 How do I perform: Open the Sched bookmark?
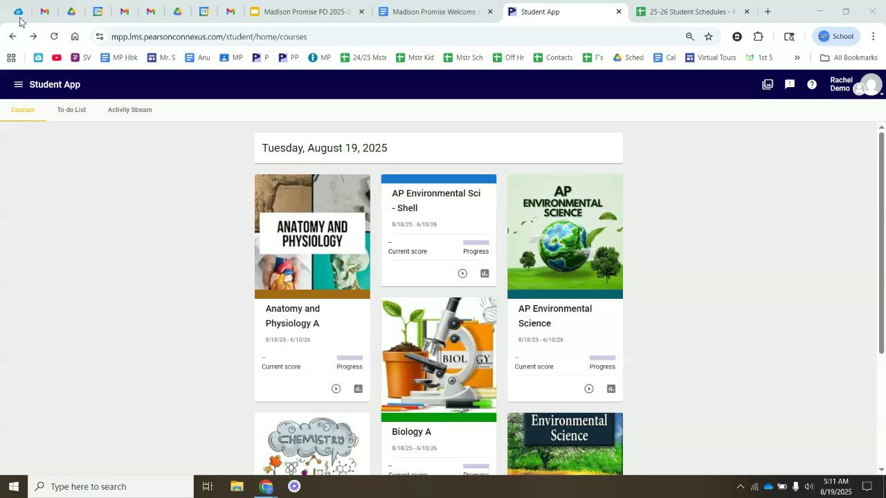628,57
